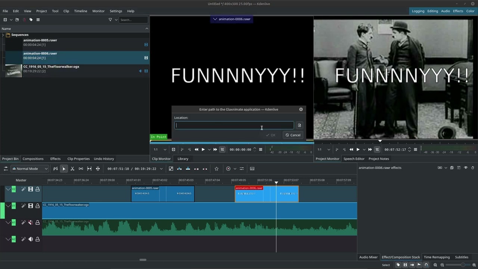The image size is (478, 269).
Task: Click the create folder icon in Project Bin
Action: [17, 19]
